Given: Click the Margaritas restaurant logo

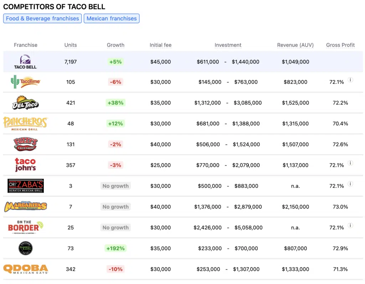Looking at the screenshot, I should click(x=25, y=207).
